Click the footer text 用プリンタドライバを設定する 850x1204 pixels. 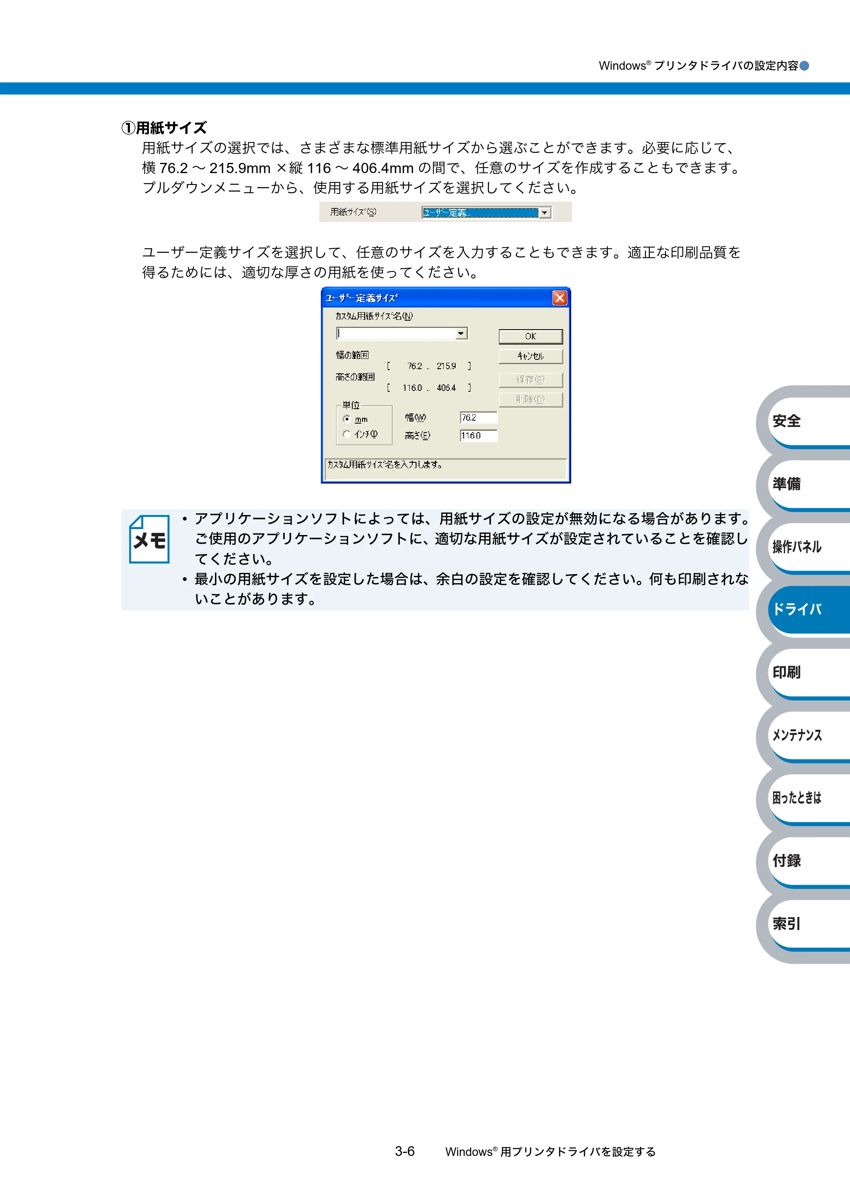pyautogui.click(x=578, y=1152)
